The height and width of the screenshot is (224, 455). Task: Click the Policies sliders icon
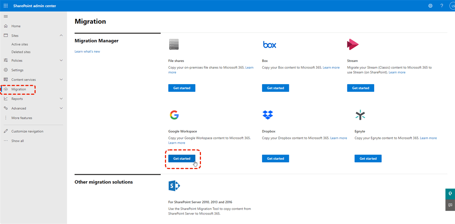click(x=6, y=60)
